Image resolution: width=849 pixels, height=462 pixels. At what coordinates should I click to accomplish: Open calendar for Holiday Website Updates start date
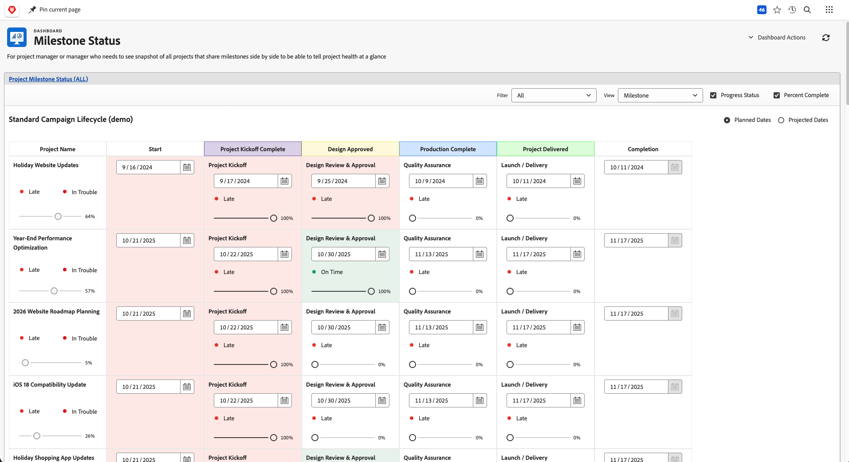pyautogui.click(x=187, y=167)
